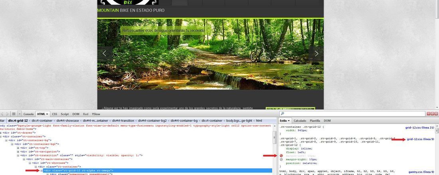Open grid-12.css (línea 21) source link
The height and width of the screenshot is (175, 439).
point(420,128)
